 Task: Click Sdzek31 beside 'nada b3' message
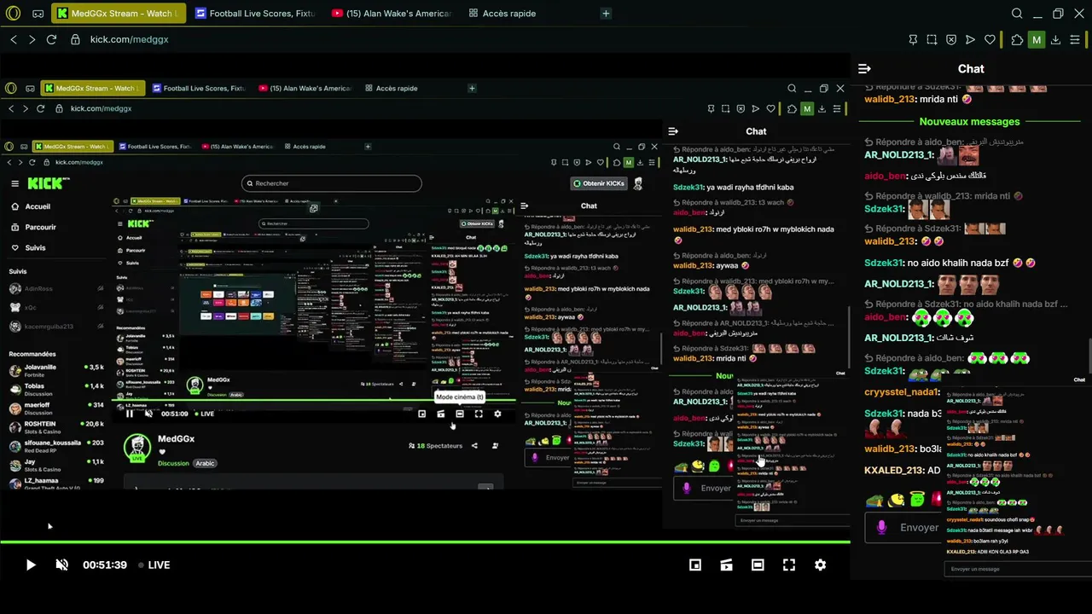883,414
